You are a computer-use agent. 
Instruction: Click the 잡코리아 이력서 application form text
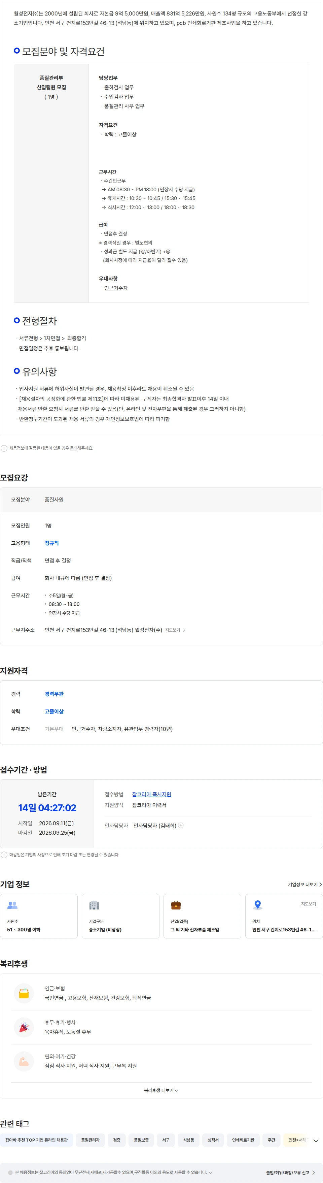(149, 805)
